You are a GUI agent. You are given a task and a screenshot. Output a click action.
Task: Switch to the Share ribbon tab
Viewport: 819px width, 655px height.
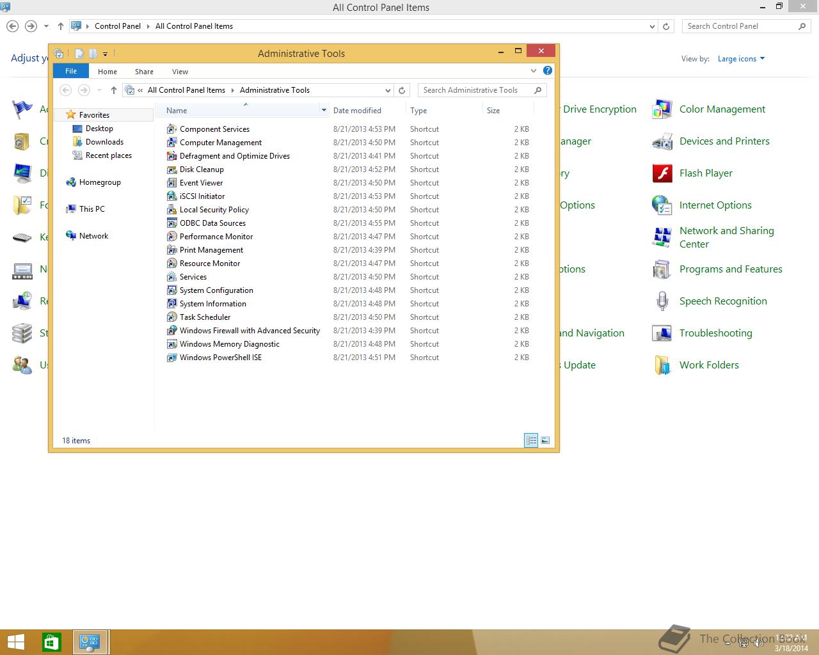point(144,72)
